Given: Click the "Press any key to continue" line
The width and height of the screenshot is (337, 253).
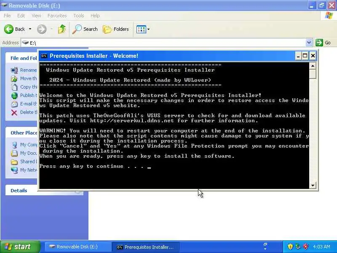Looking at the screenshot, I should click(x=95, y=166).
